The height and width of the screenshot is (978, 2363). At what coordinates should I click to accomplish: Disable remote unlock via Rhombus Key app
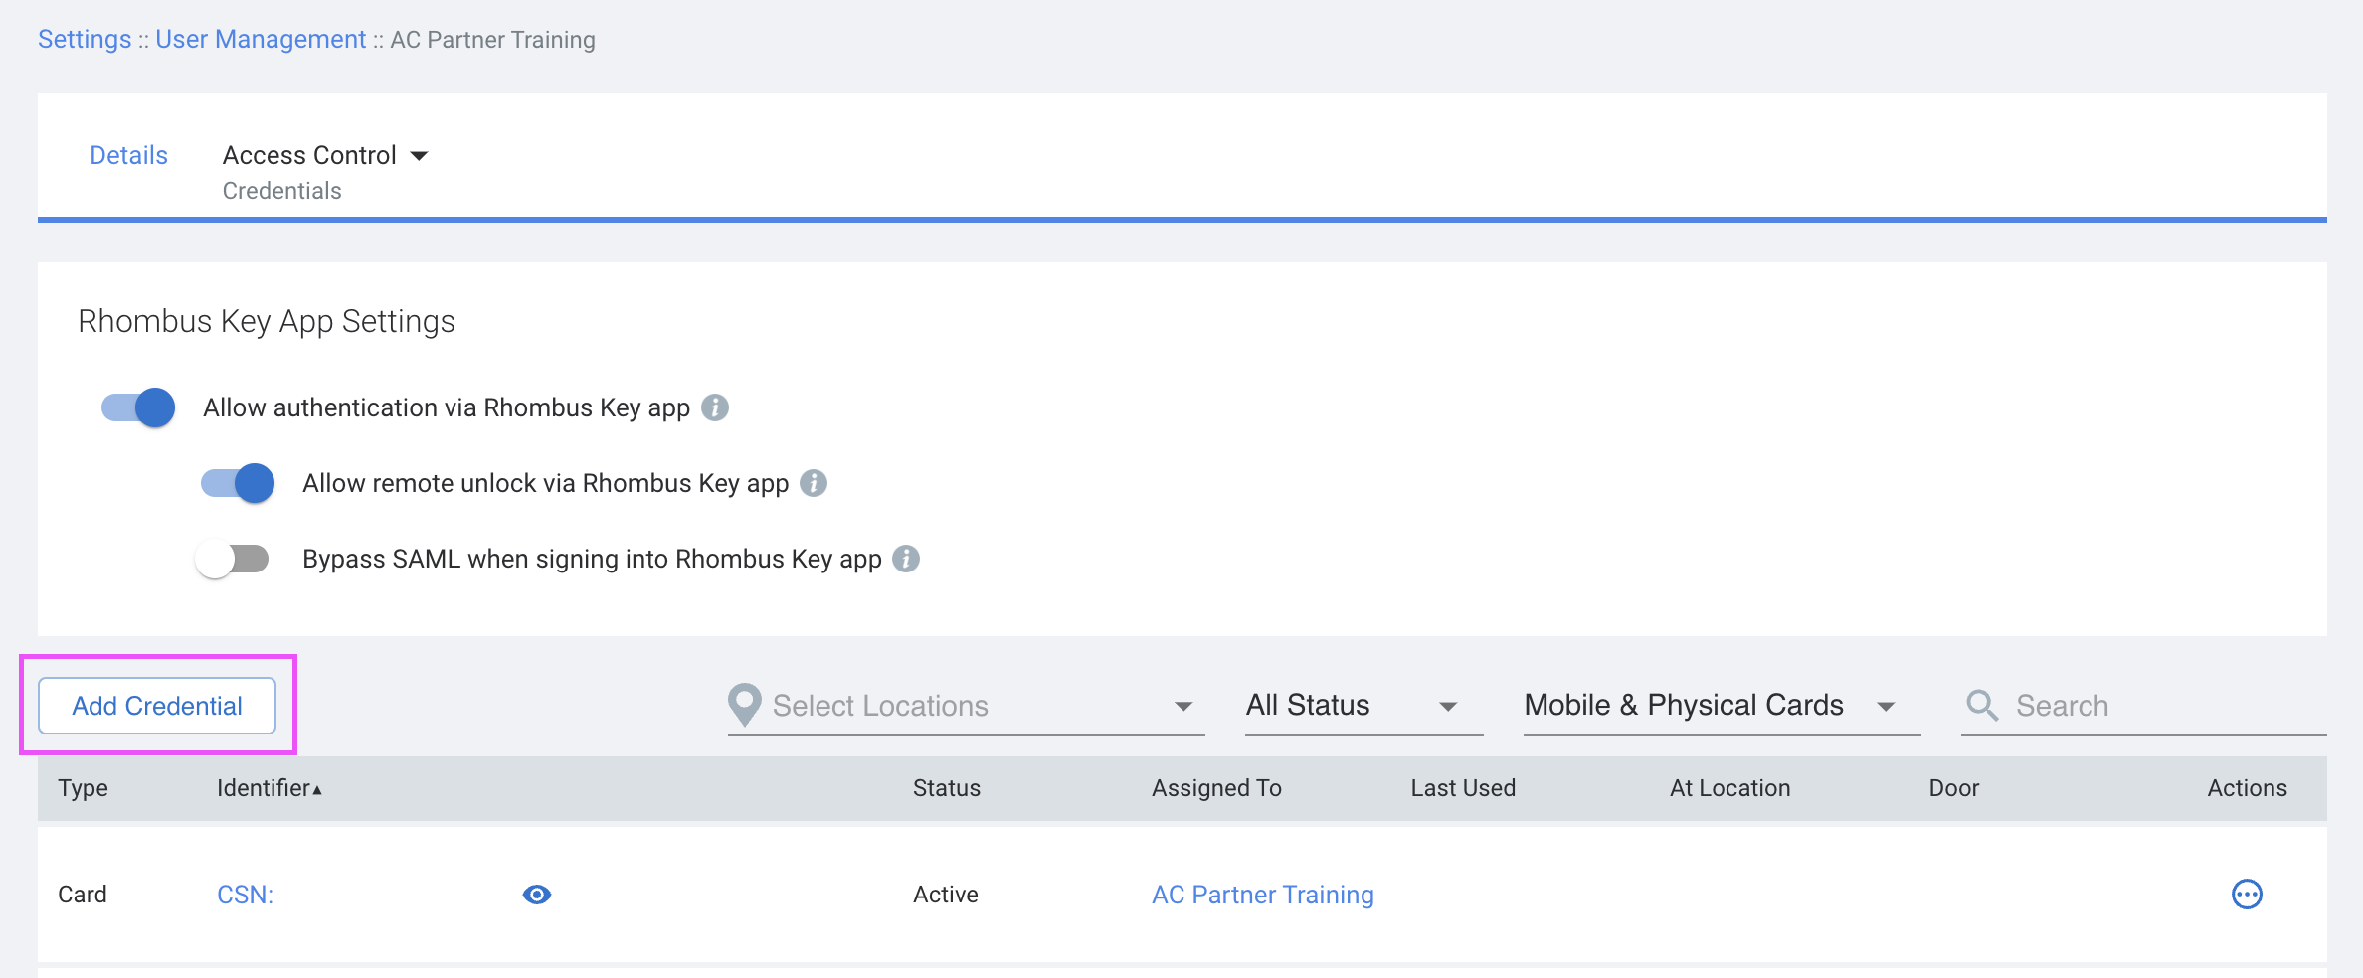pyautogui.click(x=236, y=483)
